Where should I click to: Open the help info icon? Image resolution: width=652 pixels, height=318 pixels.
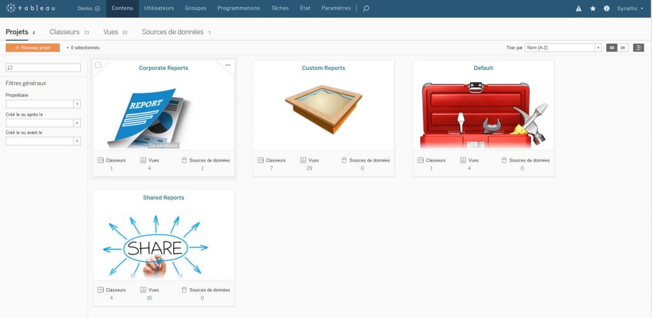606,8
